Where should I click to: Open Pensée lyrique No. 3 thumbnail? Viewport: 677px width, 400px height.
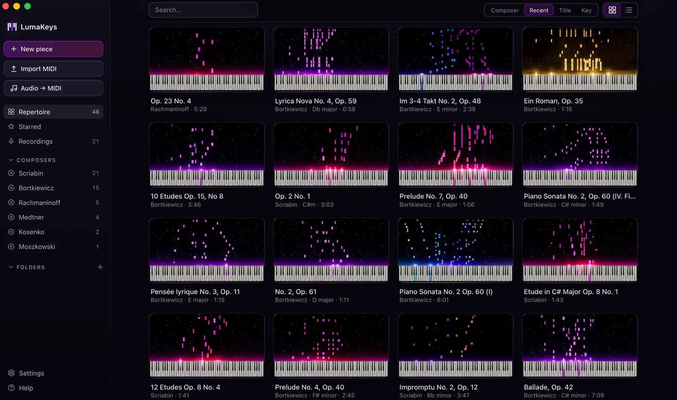[x=206, y=250]
